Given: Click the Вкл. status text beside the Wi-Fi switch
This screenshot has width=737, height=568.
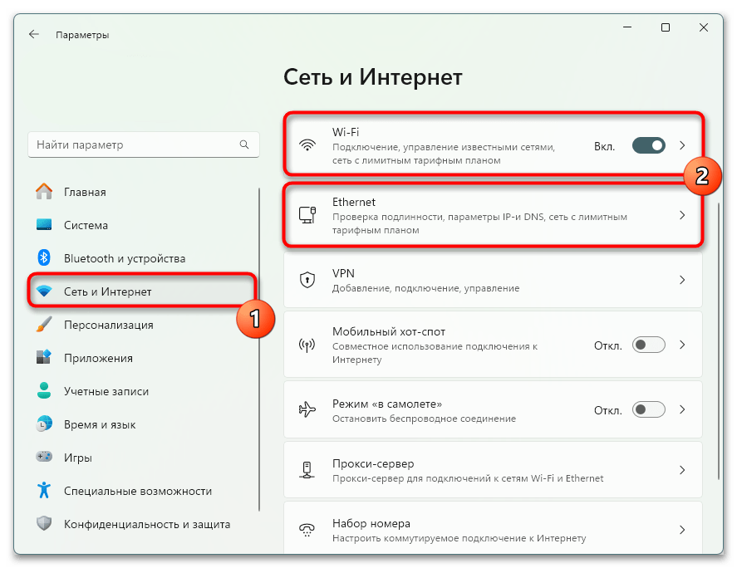Looking at the screenshot, I should (604, 147).
